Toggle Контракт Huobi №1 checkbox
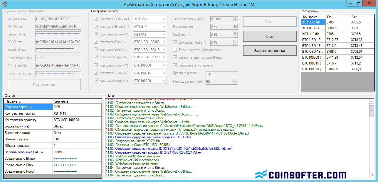Screen dimensions: 378x182 pyautogui.click(x=96, y=65)
